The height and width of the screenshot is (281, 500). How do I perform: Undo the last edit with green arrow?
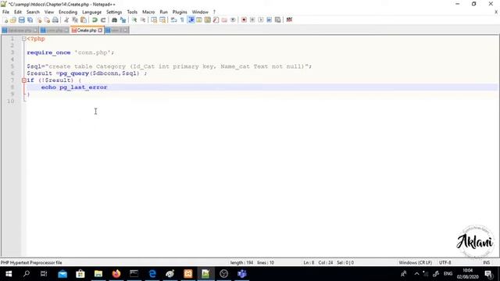click(x=95, y=20)
